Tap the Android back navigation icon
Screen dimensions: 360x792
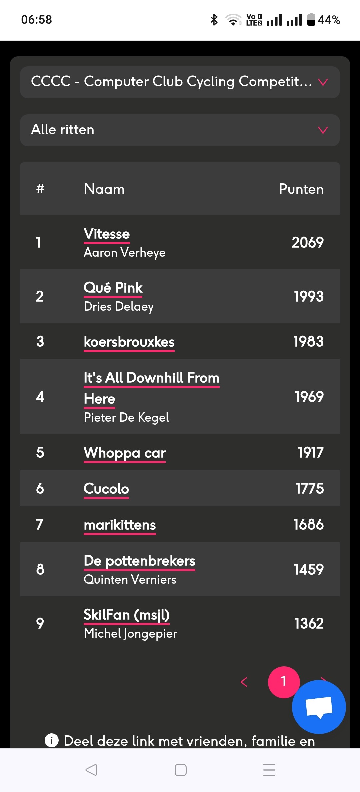[91, 770]
